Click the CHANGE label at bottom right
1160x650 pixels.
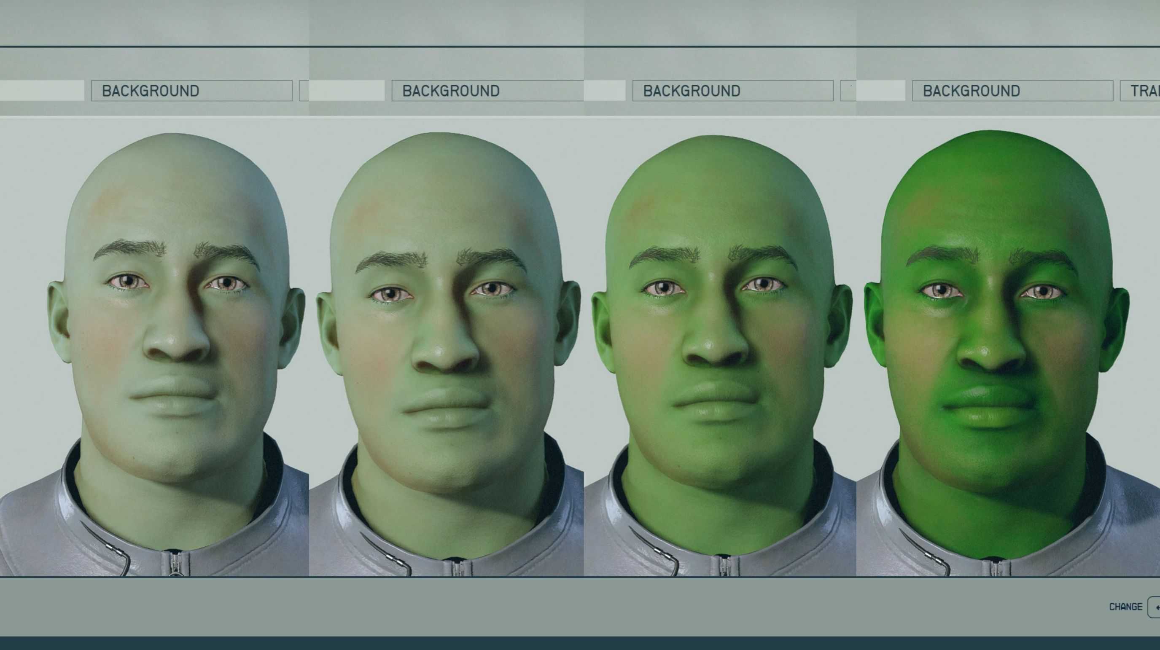1125,607
